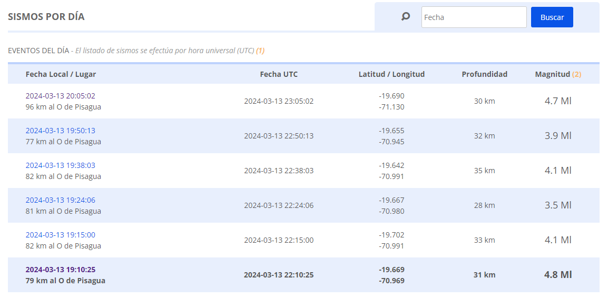Click the magnifier search icon
Screen dimensions: 608x298
tap(406, 17)
